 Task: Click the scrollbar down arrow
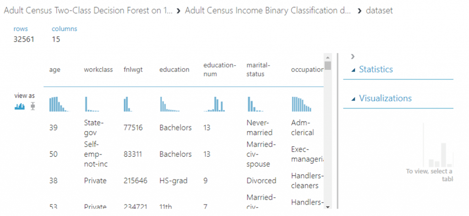[327, 207]
